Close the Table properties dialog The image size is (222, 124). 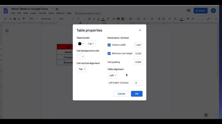tap(140, 30)
